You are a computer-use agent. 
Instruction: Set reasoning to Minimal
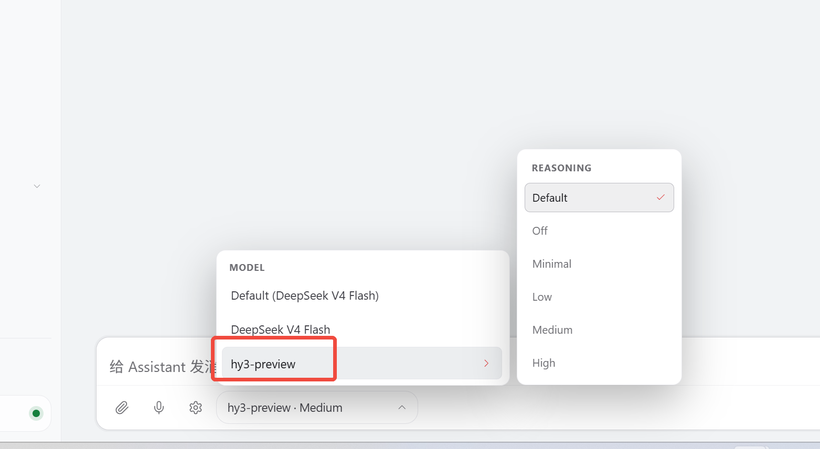599,264
